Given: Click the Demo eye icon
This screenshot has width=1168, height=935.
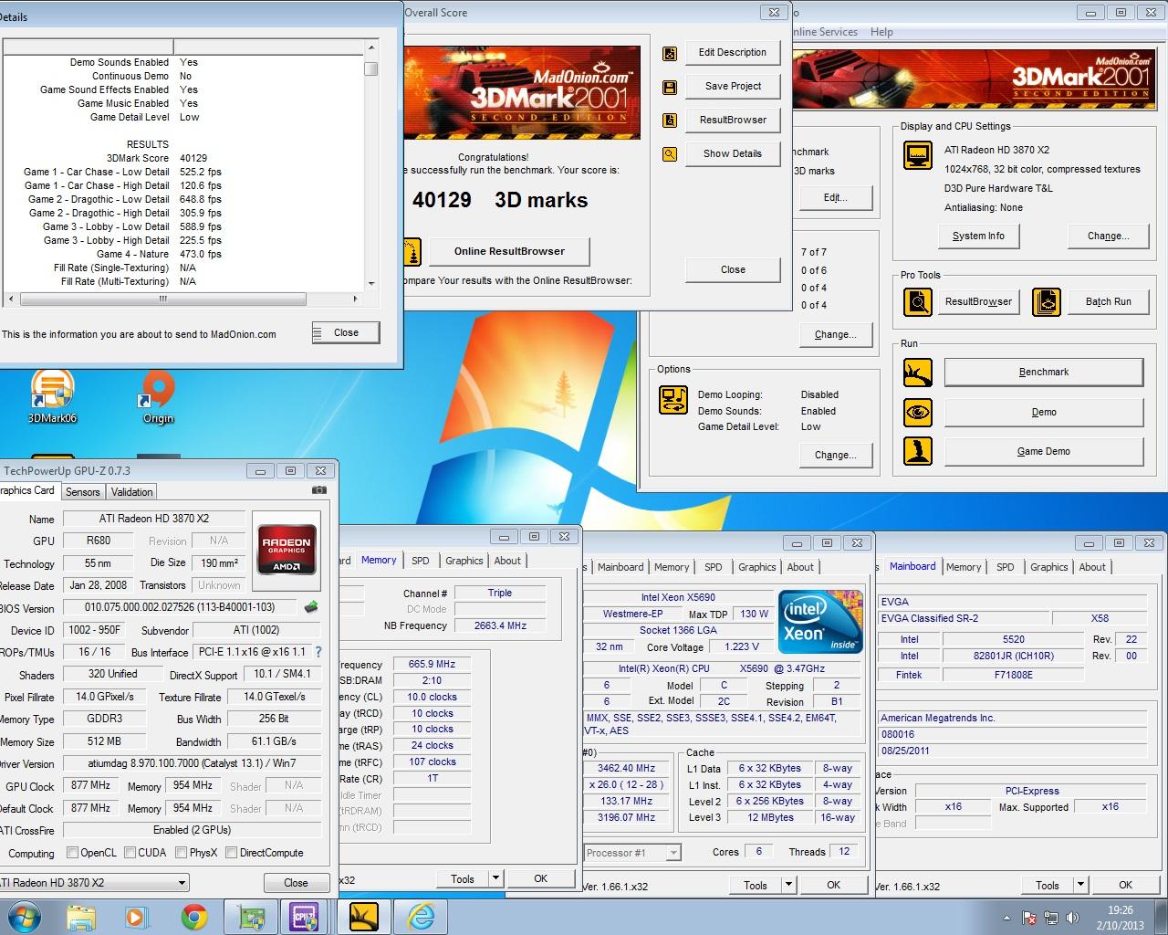Looking at the screenshot, I should pyautogui.click(x=918, y=413).
